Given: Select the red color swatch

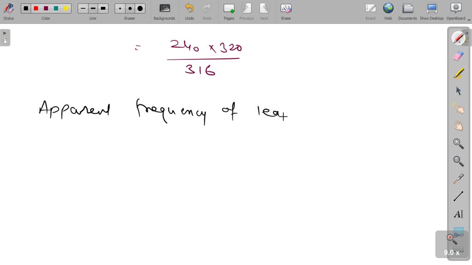Looking at the screenshot, I should 36,8.
